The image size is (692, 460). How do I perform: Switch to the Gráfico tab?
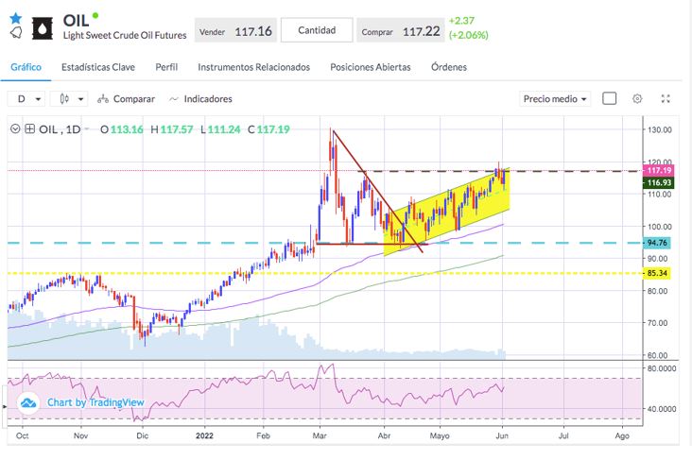(26, 67)
